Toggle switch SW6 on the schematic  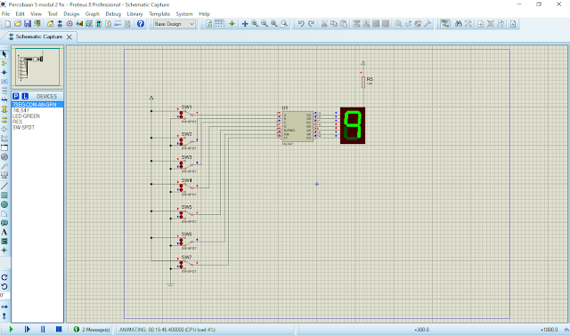pyautogui.click(x=187, y=242)
